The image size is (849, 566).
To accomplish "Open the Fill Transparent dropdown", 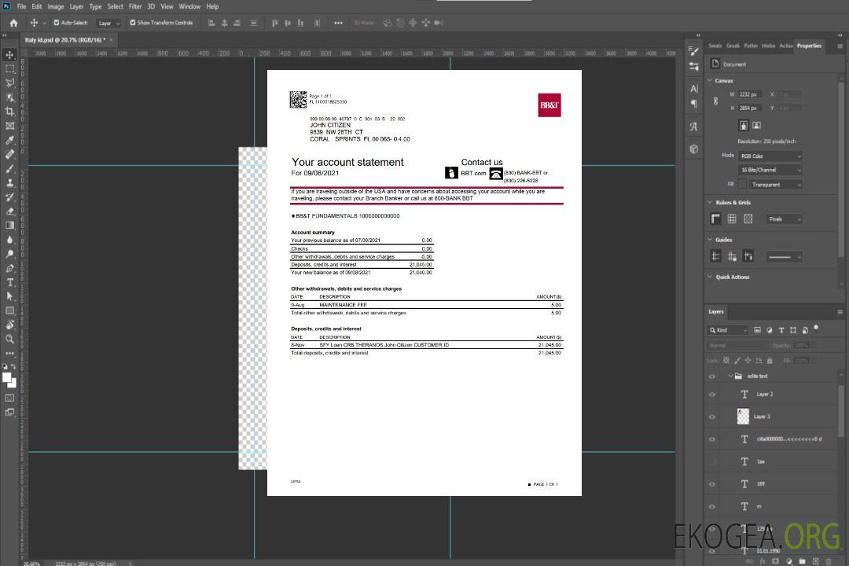I will (776, 185).
